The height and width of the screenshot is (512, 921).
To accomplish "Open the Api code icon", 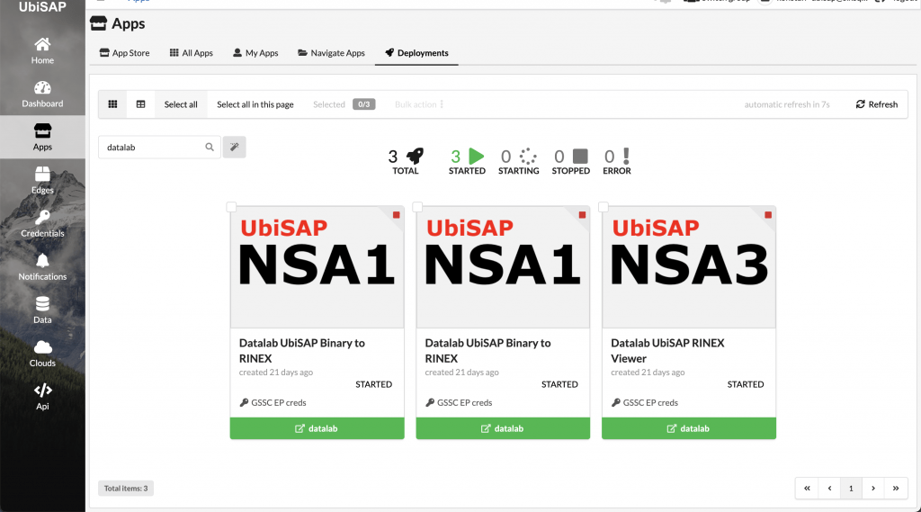I will click(x=42, y=391).
